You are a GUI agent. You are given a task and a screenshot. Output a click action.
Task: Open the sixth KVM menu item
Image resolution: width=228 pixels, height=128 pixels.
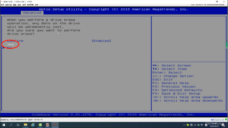tap(30, 5)
